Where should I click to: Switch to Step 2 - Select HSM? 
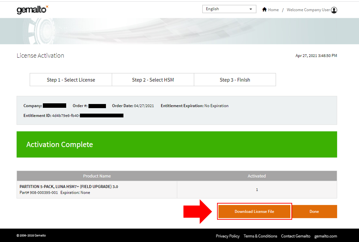(153, 80)
